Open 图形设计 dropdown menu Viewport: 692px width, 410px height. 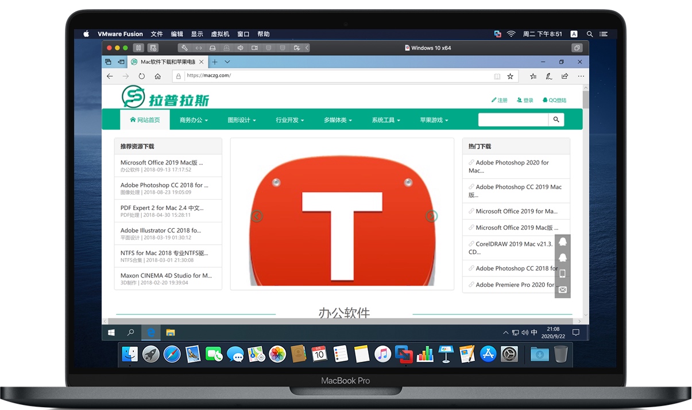(242, 120)
